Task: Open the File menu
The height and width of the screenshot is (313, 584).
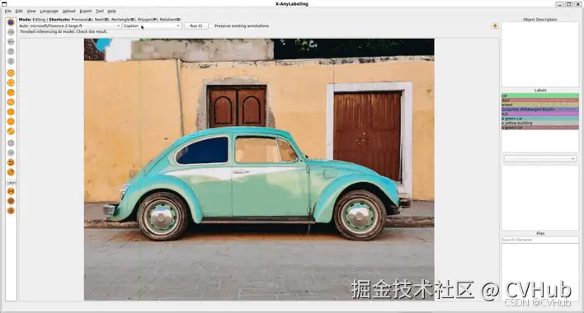Action: click(x=7, y=12)
